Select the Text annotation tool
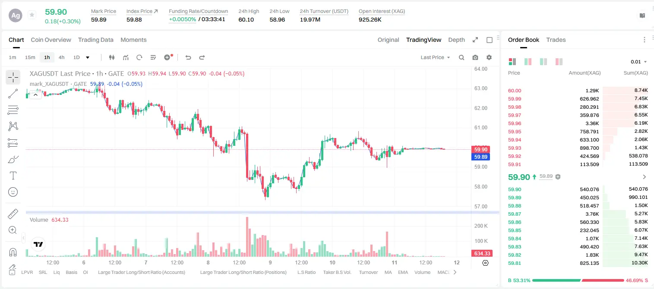The image size is (654, 289). [x=13, y=176]
